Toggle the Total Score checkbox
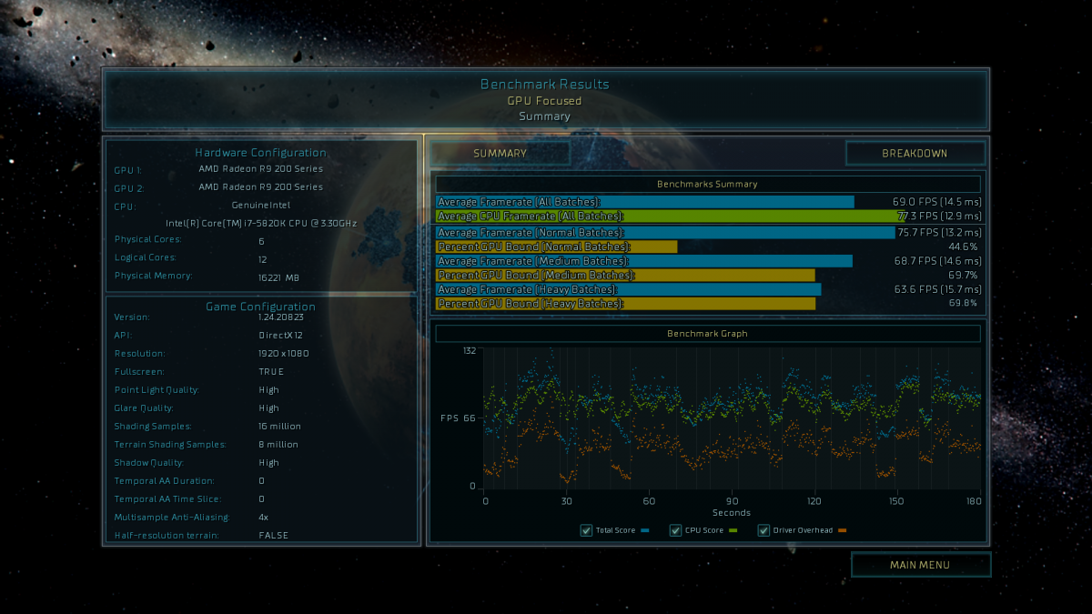Screen dimensions: 1092x614 [586, 530]
